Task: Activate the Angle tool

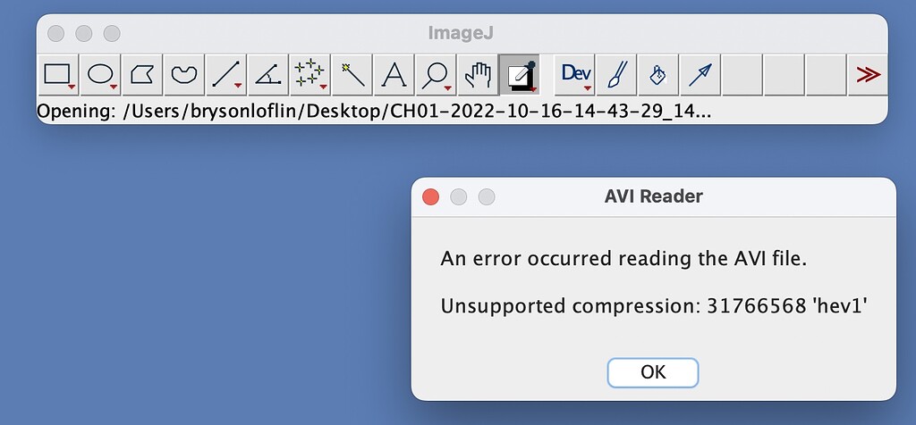Action: point(268,75)
